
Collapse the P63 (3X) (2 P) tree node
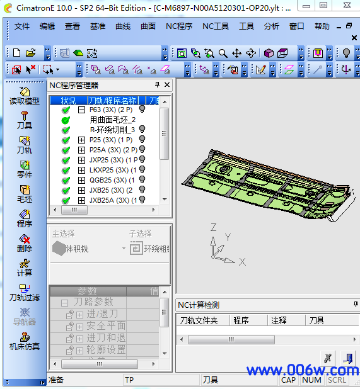(81, 110)
